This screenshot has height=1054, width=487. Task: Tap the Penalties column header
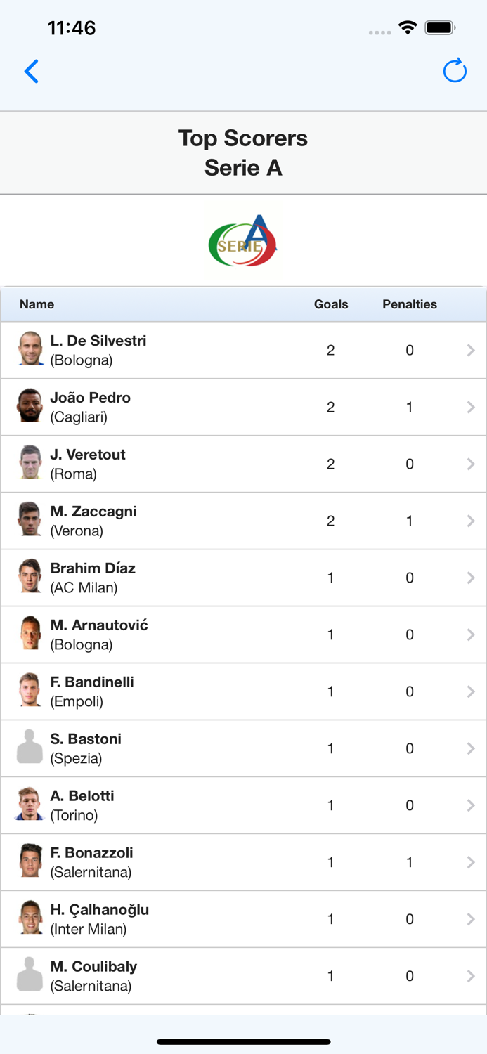pyautogui.click(x=410, y=304)
